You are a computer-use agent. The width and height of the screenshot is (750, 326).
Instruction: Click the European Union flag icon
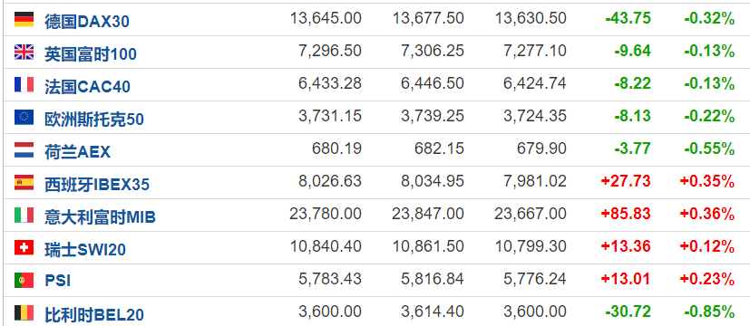[x=24, y=117]
